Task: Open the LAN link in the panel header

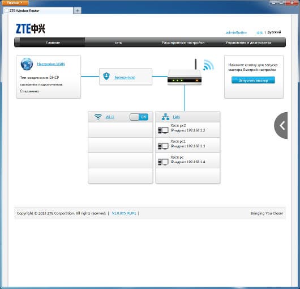Action: 176,117
